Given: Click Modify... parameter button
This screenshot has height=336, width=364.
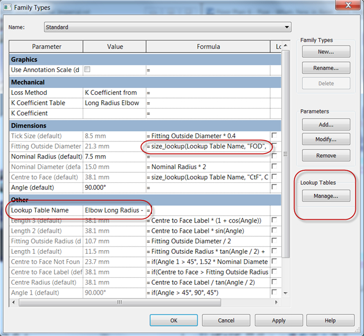Looking at the screenshot, I should pos(326,140).
